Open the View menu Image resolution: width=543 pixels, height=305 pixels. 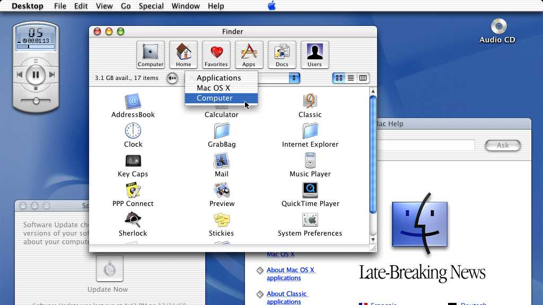(104, 6)
